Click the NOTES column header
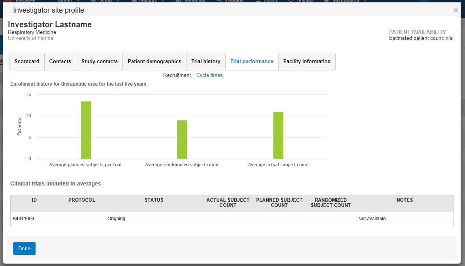The height and width of the screenshot is (266, 465). coord(405,200)
